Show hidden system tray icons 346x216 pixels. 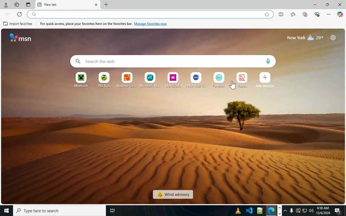pyautogui.click(x=285, y=211)
